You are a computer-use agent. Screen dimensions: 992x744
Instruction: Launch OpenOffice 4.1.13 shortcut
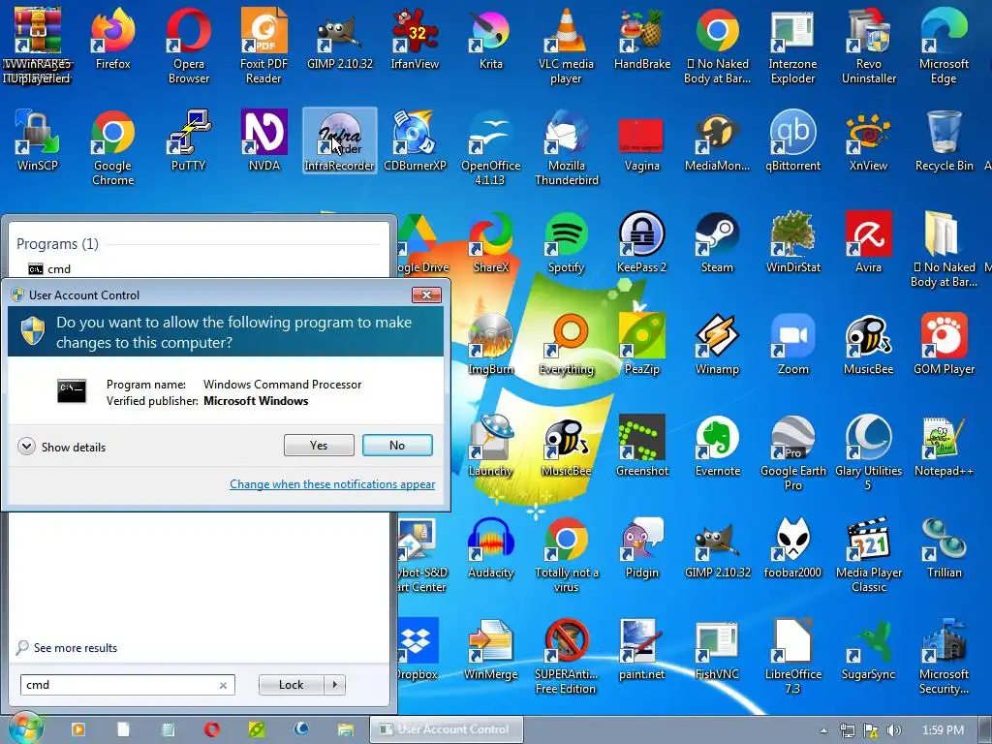[x=490, y=148]
